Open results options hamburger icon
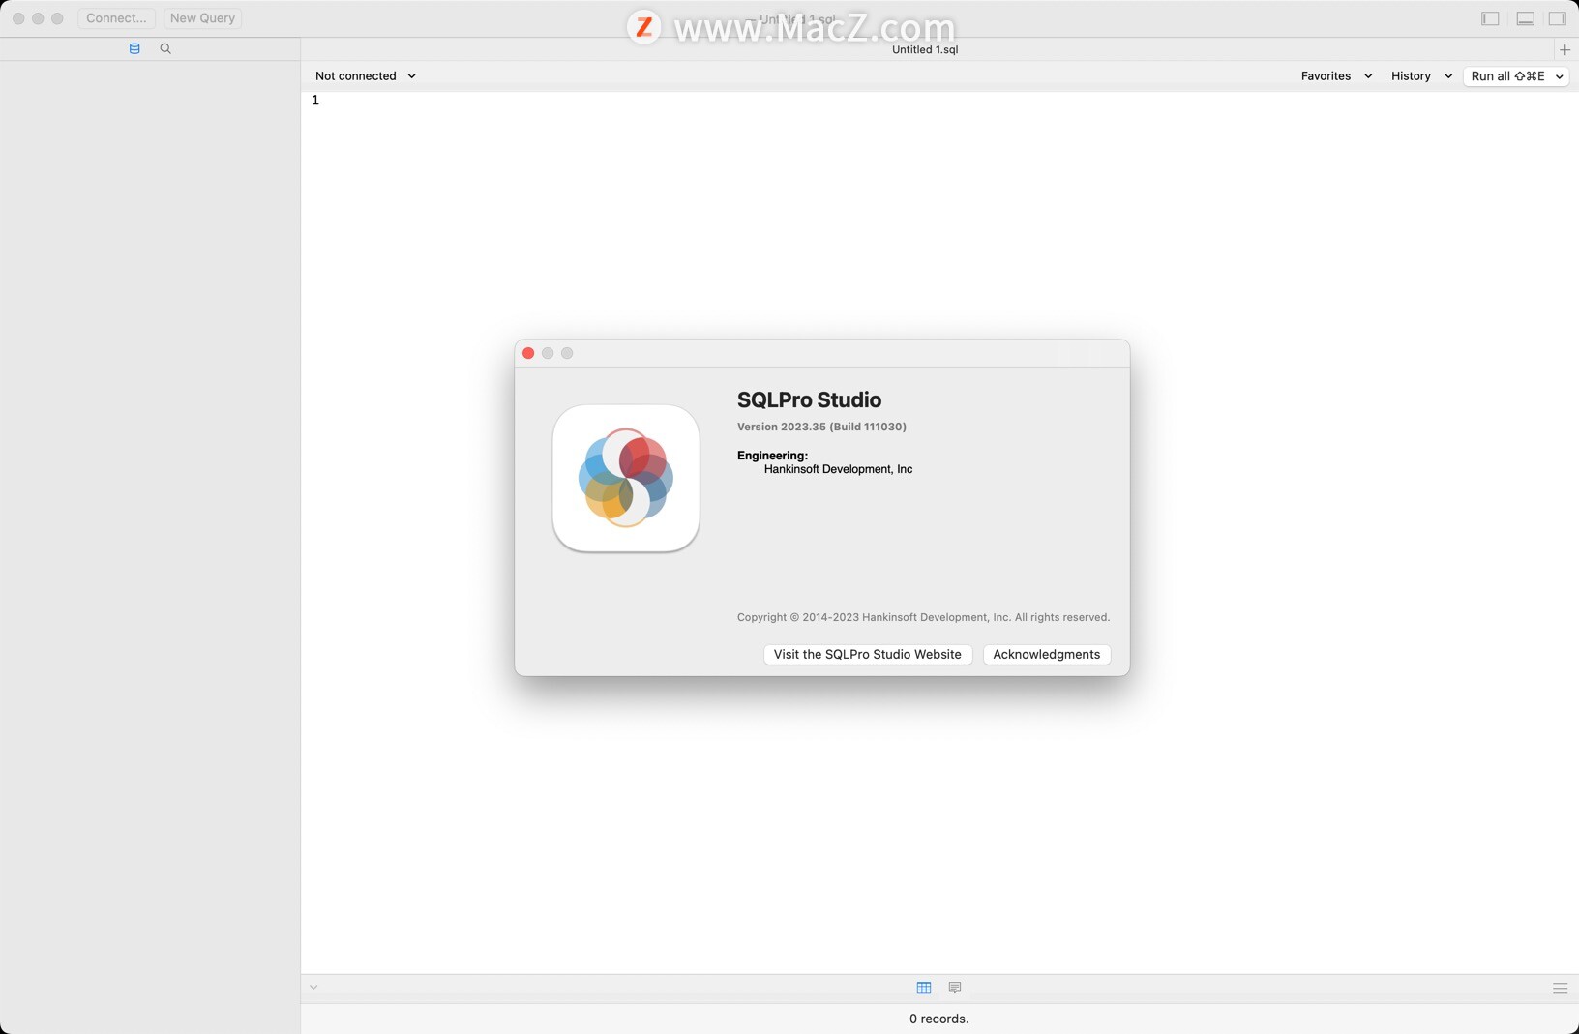Viewport: 1579px width, 1034px height. click(x=1560, y=988)
